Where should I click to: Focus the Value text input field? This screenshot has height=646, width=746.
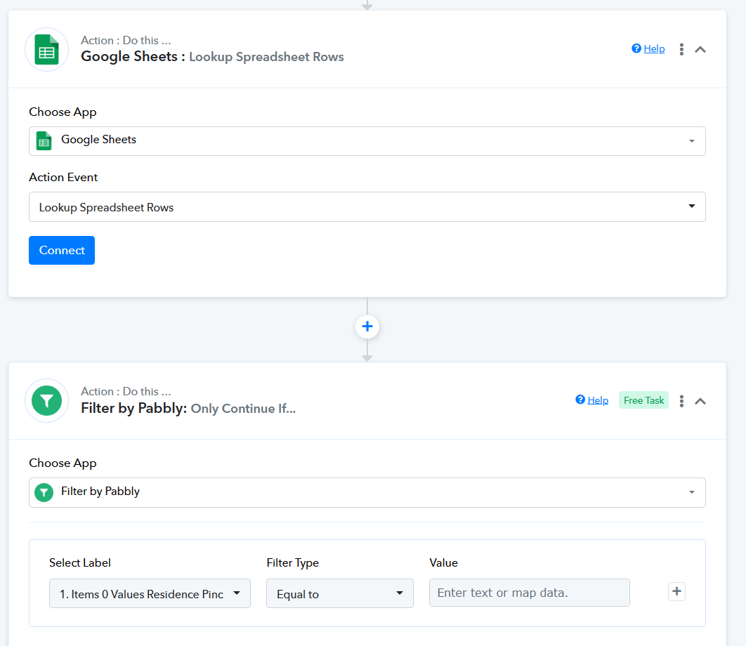pyautogui.click(x=529, y=593)
